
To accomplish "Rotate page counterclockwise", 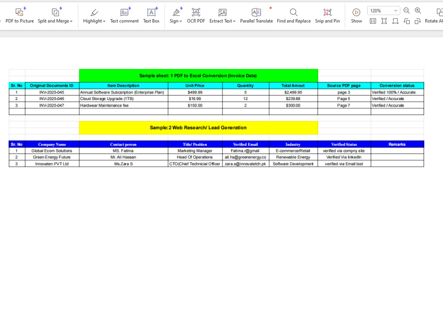I will coord(407,21).
